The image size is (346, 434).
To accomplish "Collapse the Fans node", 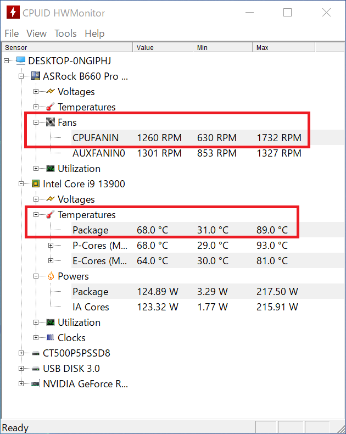I will coord(36,122).
